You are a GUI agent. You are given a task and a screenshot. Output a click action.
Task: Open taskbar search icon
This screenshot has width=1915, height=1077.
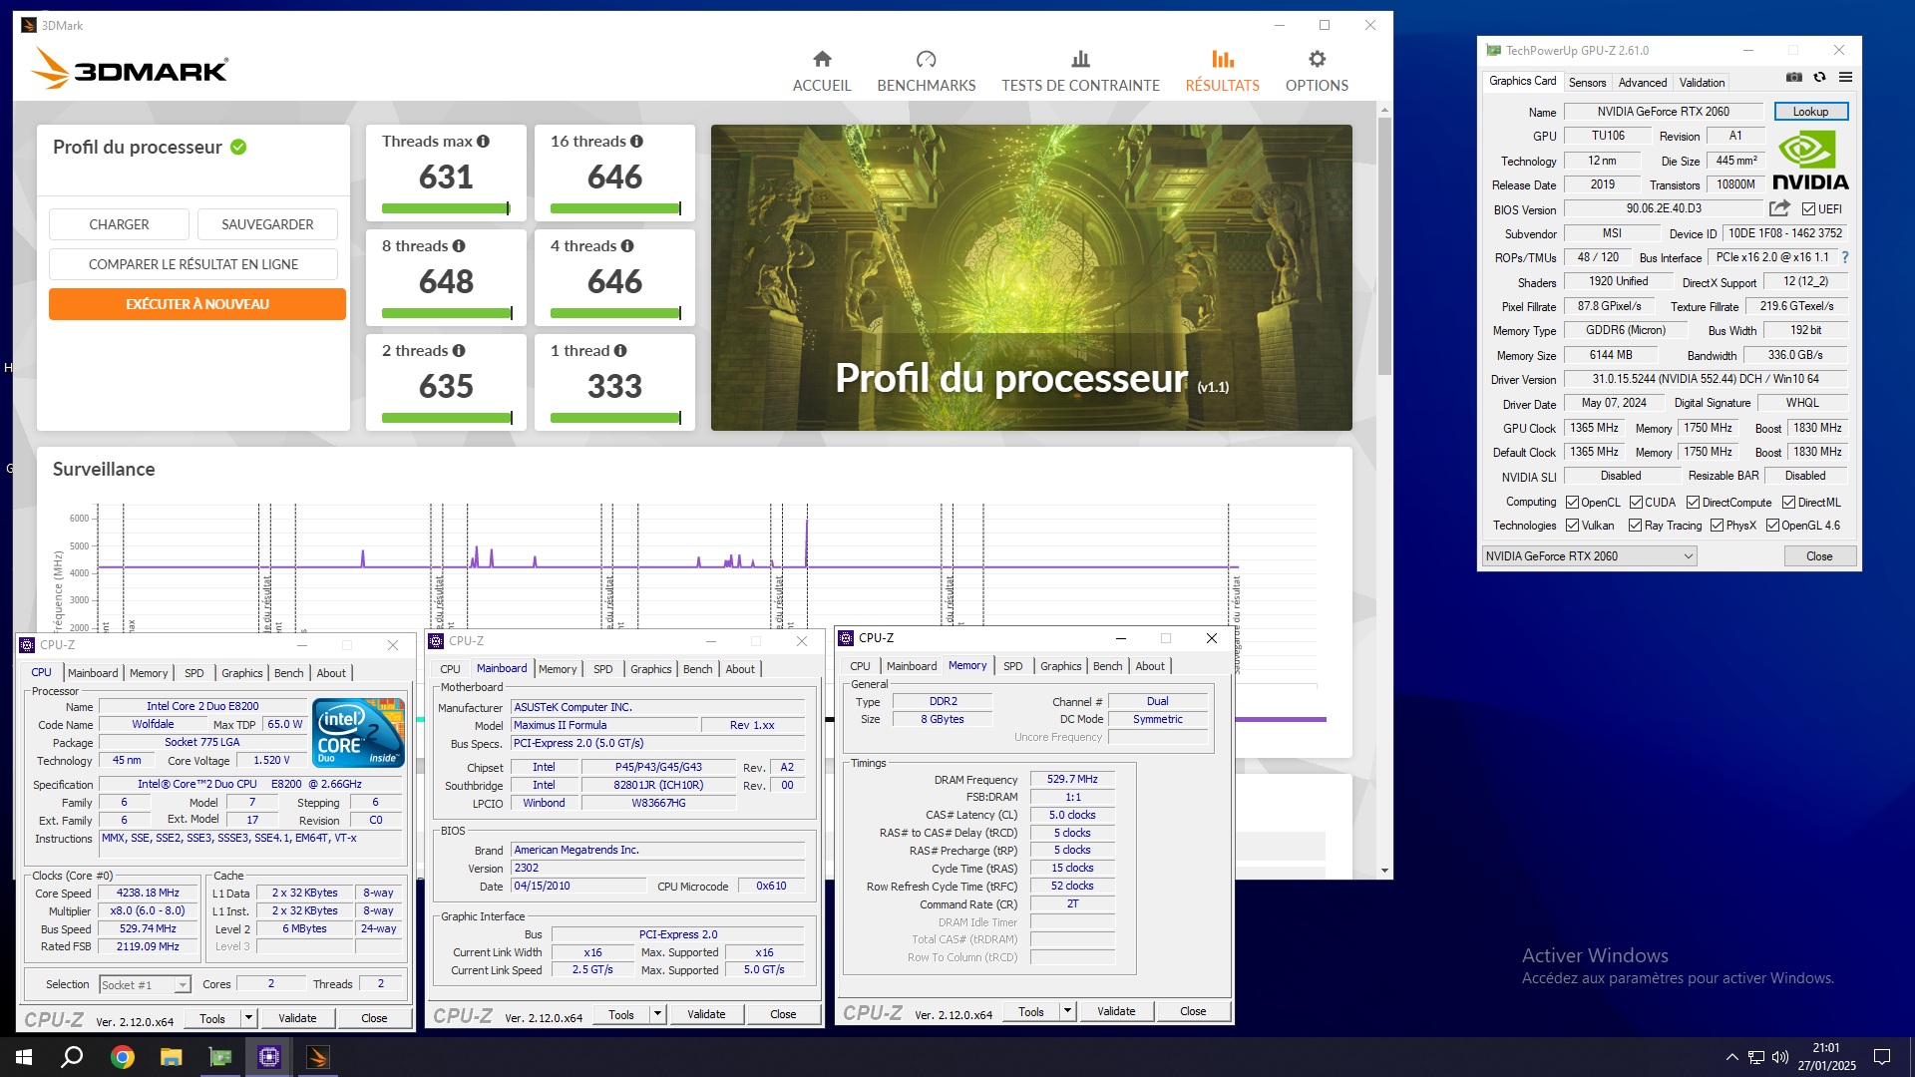click(72, 1057)
